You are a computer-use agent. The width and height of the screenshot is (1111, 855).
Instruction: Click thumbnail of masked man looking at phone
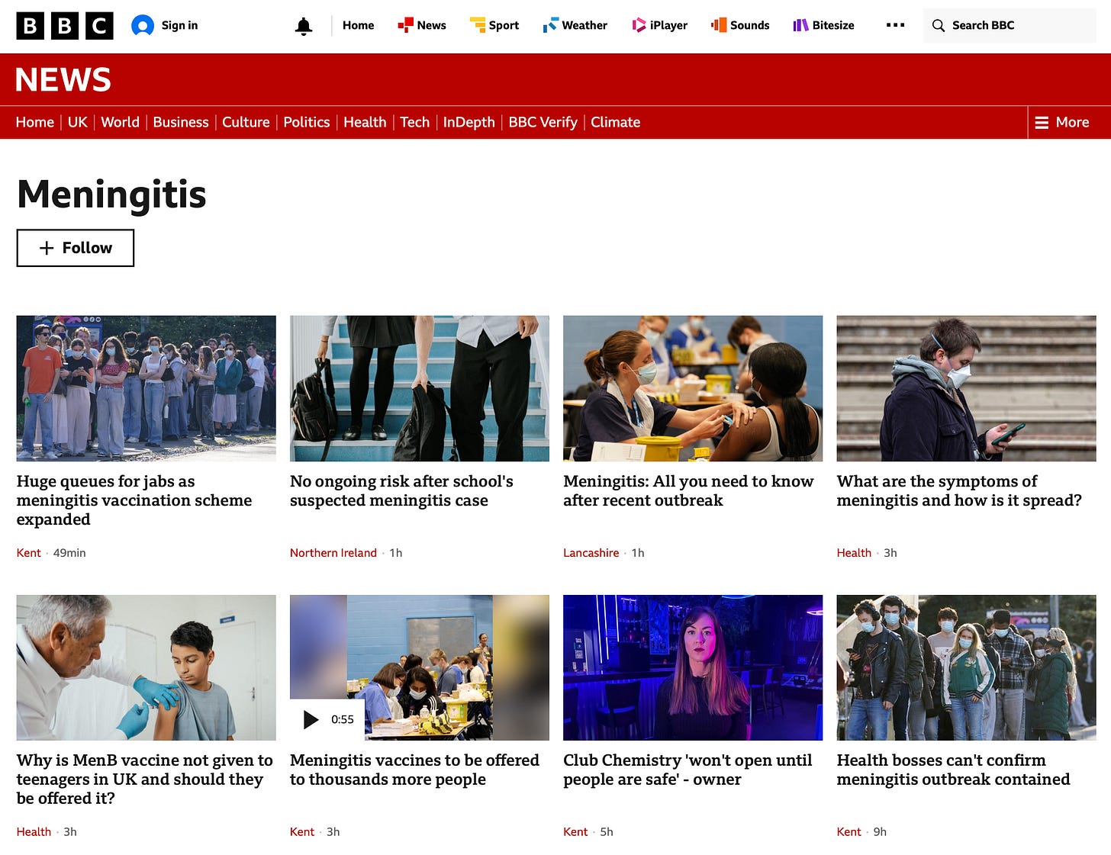click(966, 388)
